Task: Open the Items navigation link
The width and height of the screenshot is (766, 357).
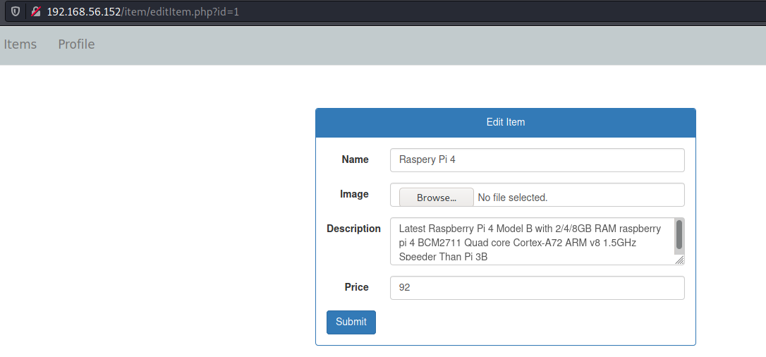Action: click(x=20, y=44)
